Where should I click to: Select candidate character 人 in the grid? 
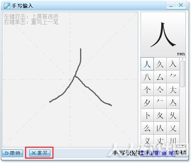click(x=147, y=64)
